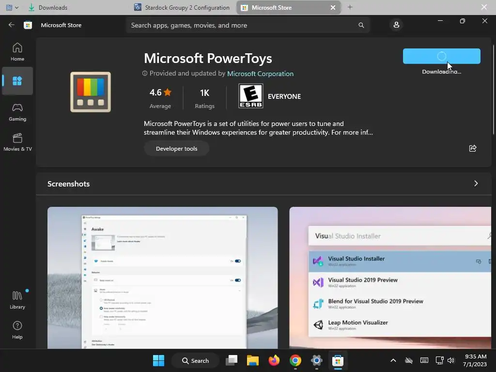Open the Microsoft Corporation publisher link

coord(260,74)
